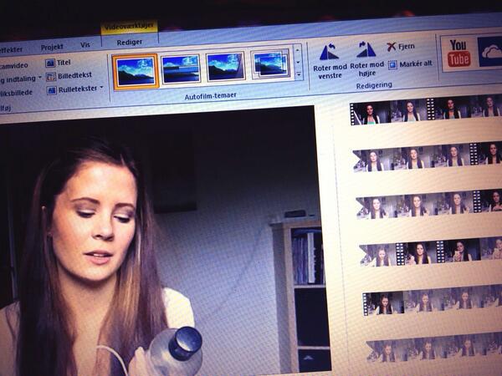Image resolution: width=502 pixels, height=376 pixels.
Task: Select the first storyboard clip strip
Action: 427,109
